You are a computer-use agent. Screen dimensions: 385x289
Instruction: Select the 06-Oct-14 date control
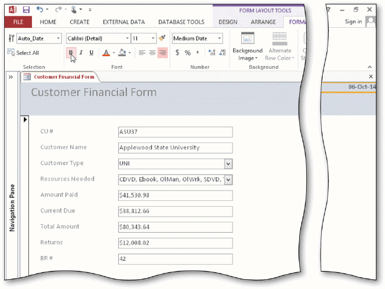(348, 87)
